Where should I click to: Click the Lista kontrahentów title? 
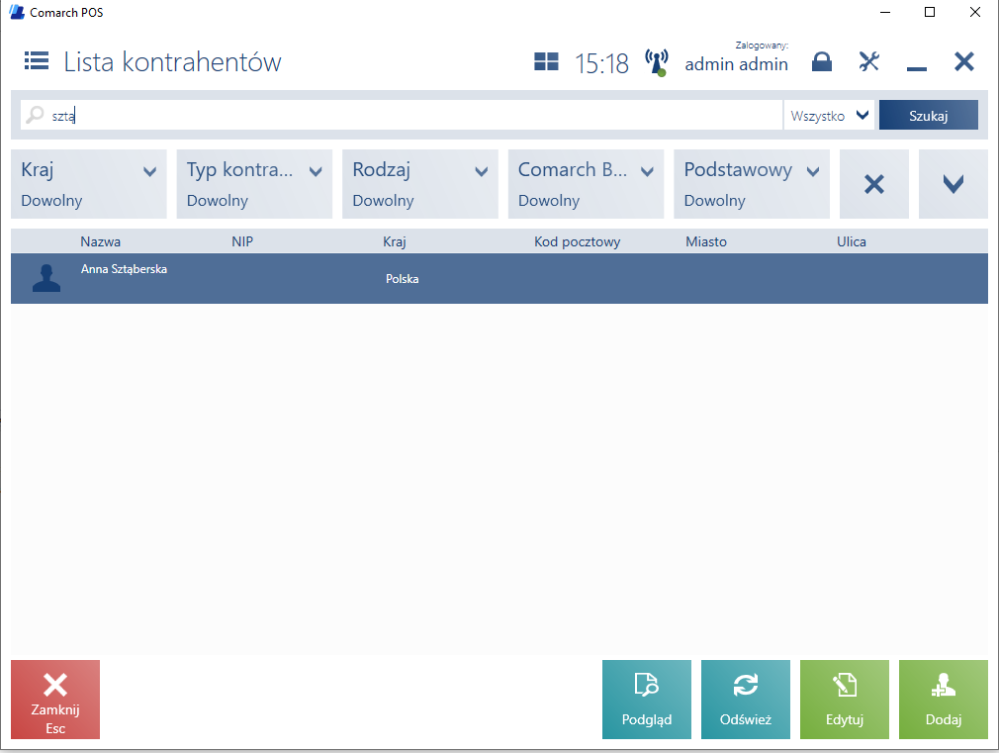[172, 62]
